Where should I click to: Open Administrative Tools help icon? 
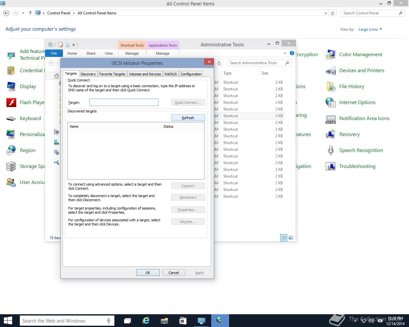pyautogui.click(x=292, y=53)
